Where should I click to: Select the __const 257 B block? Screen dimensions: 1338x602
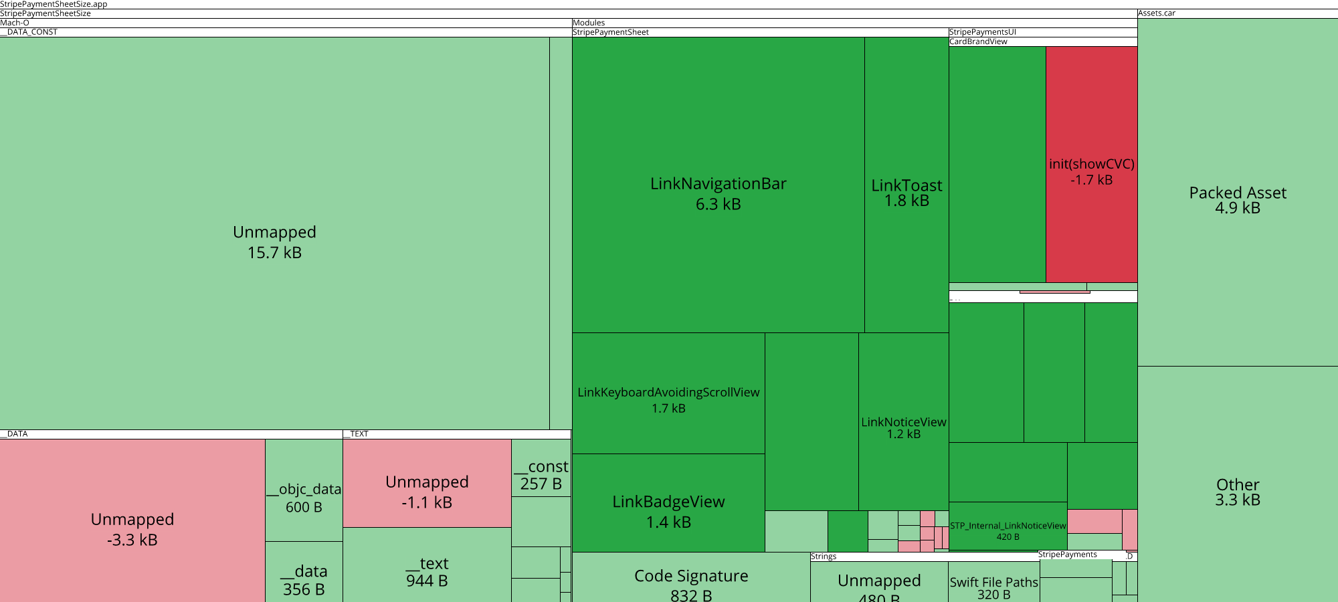tap(541, 468)
